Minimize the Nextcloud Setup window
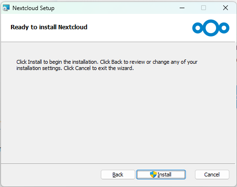 point(182,8)
